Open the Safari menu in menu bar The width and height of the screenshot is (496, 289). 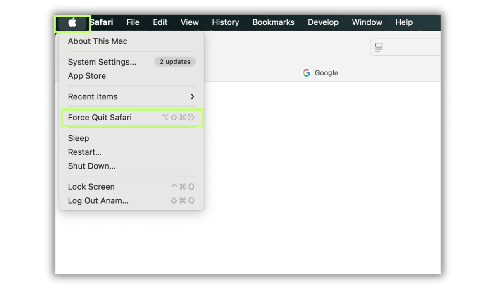102,22
